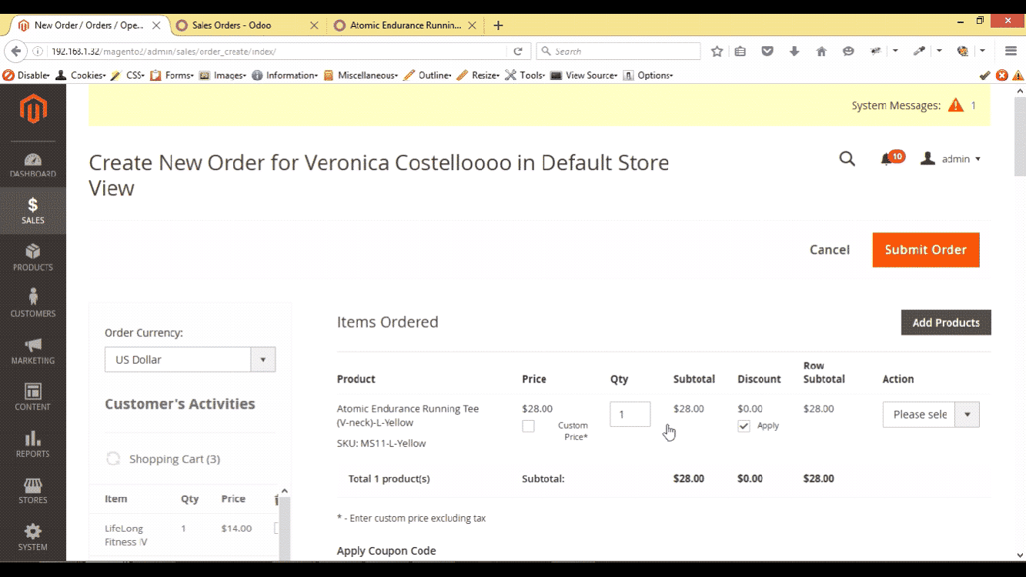This screenshot has width=1026, height=577.
Task: Reload the page with the refresh icon
Action: tap(518, 52)
